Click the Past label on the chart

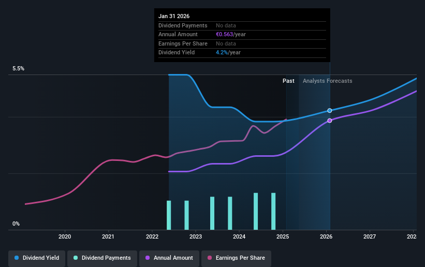pos(288,81)
